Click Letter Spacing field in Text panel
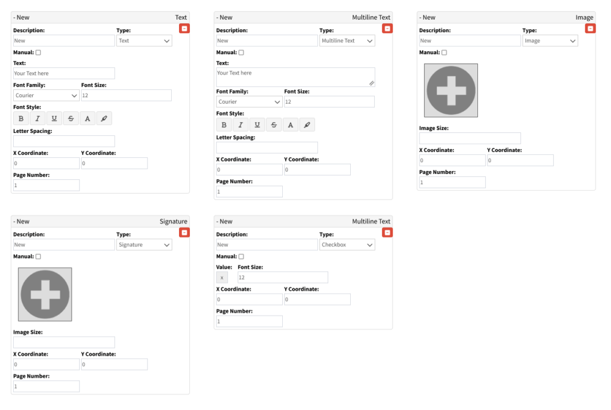 pyautogui.click(x=64, y=141)
